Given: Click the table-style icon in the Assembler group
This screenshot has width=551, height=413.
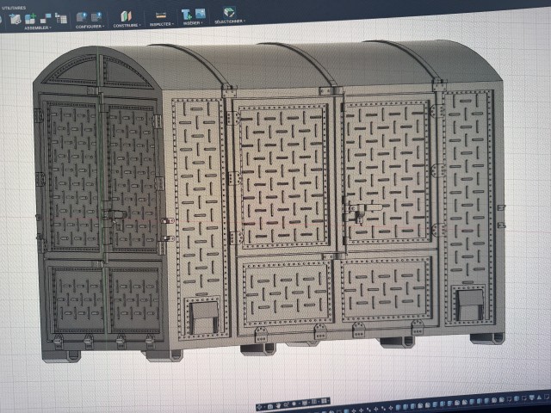Looking at the screenshot, I should click(61, 18).
